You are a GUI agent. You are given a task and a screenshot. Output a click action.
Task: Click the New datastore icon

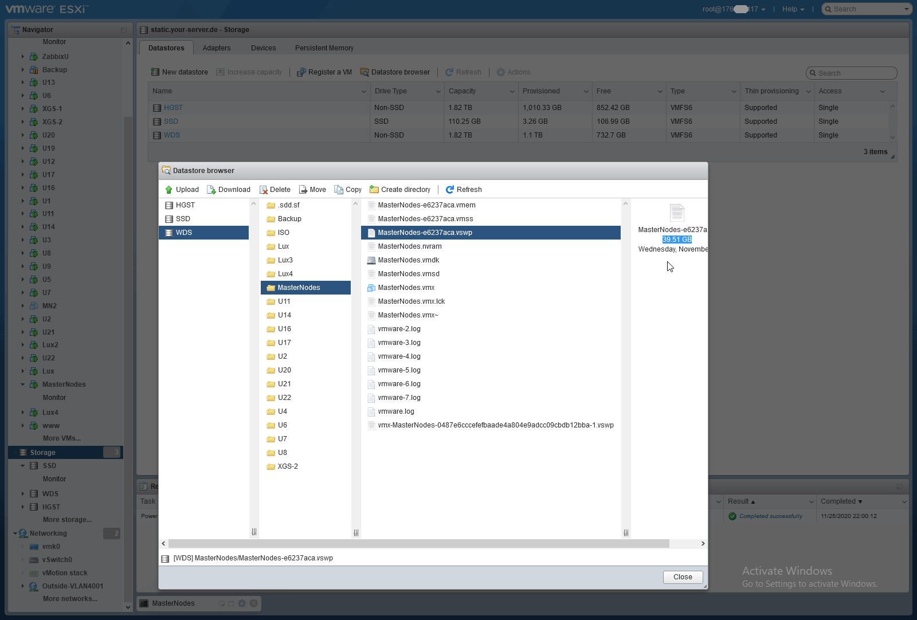(x=155, y=72)
